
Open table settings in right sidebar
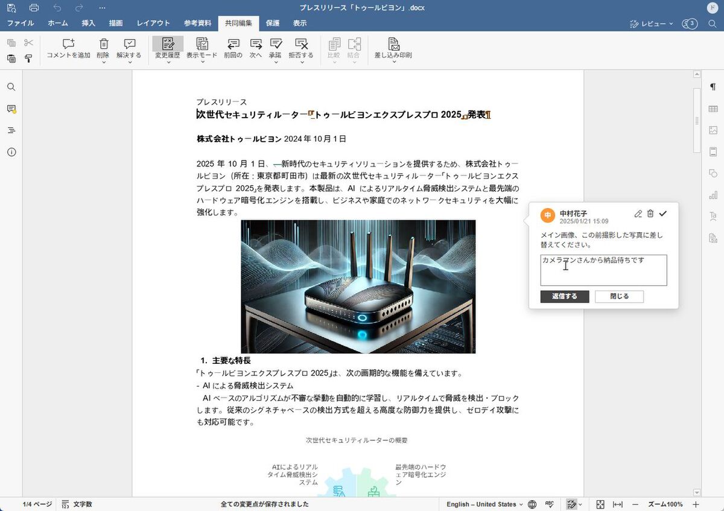tap(713, 109)
